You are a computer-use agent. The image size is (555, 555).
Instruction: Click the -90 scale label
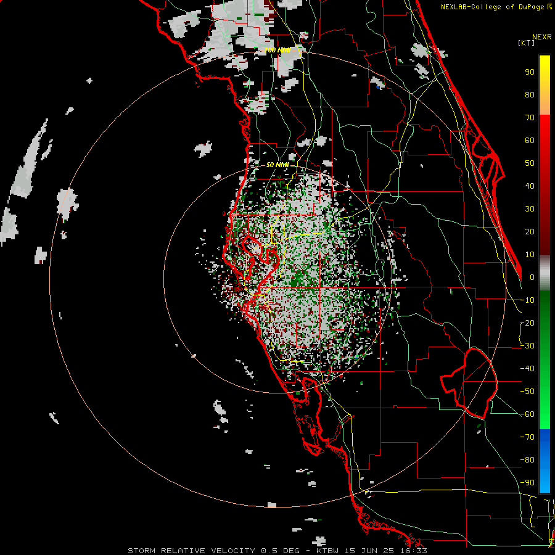[527, 483]
